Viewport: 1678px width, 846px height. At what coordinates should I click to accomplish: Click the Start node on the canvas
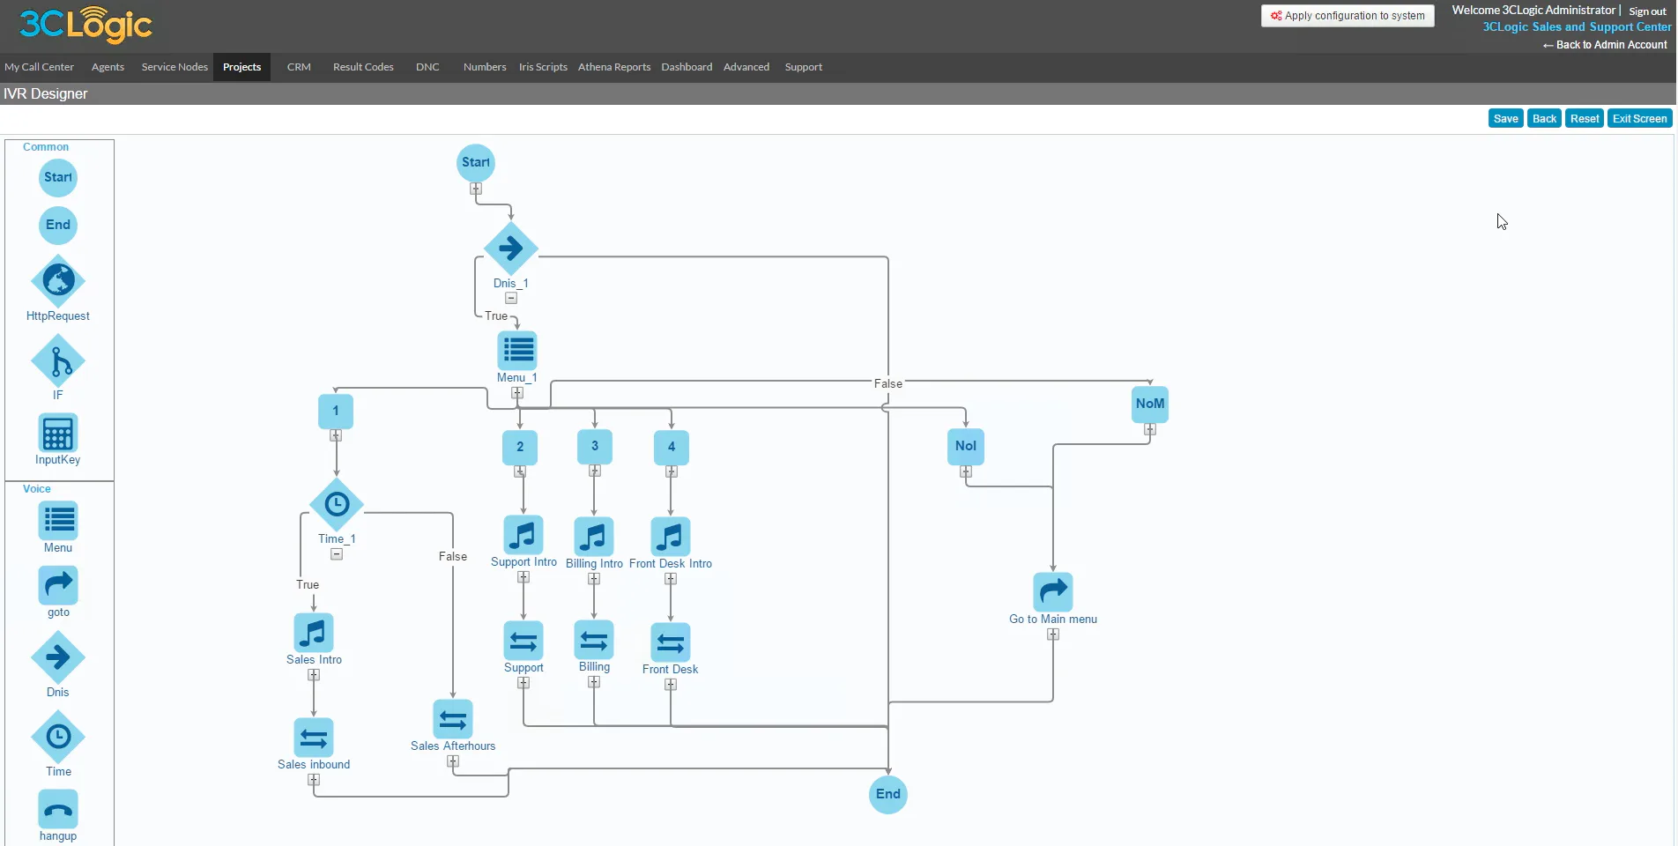coord(476,162)
